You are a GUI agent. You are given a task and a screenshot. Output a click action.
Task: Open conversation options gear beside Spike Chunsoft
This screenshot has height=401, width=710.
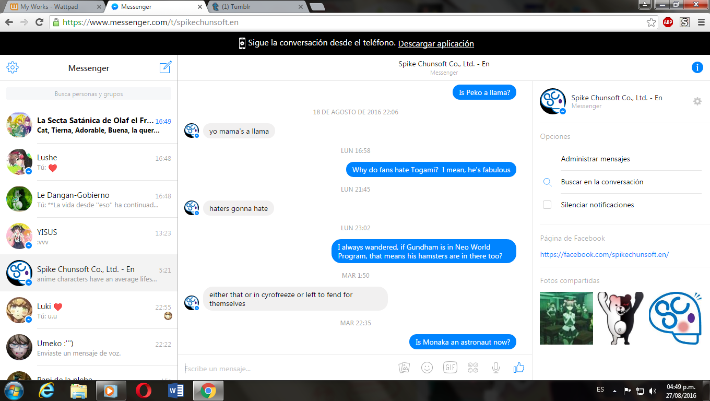click(x=697, y=101)
